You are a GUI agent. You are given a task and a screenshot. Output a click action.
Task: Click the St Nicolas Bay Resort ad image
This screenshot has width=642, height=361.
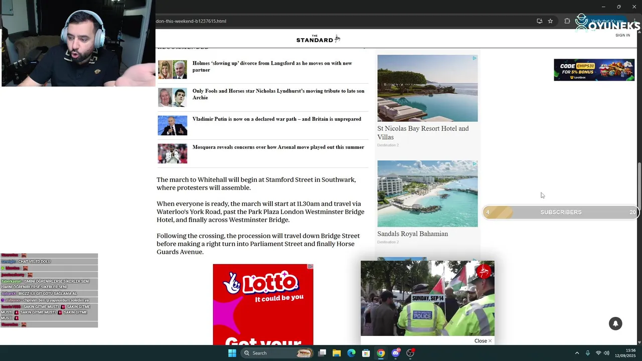point(427,88)
